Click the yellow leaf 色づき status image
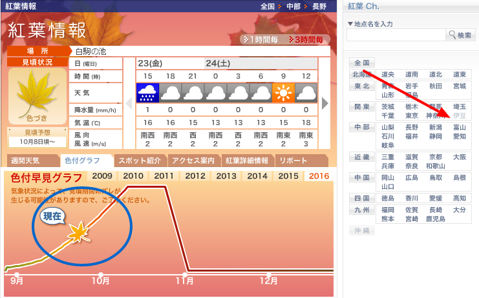Image resolution: width=479 pixels, height=298 pixels. coord(37,96)
